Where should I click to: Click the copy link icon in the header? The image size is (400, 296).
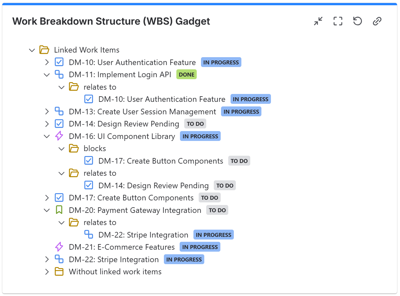point(377,21)
